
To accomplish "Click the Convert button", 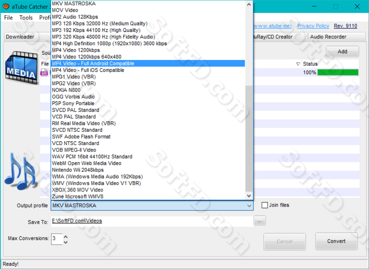I will 336,241.
